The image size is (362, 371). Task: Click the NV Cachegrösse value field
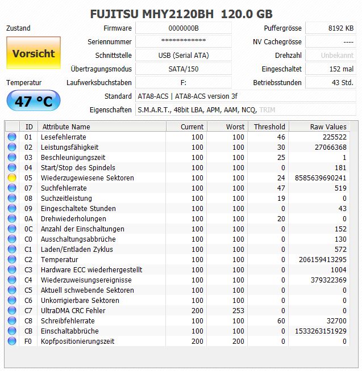coord(331,41)
